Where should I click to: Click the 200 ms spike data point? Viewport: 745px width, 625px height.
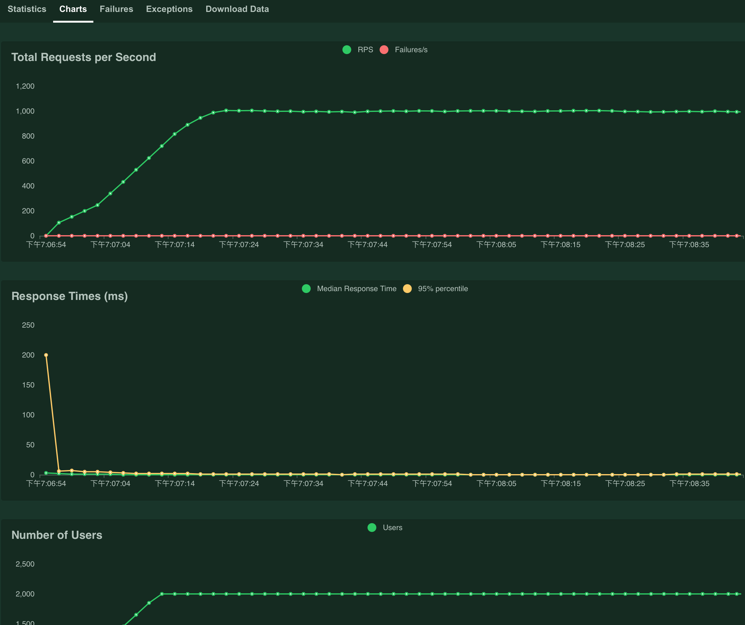(x=46, y=355)
